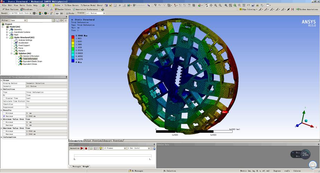Switch to the Print Preview tab
320x173 pixels.
click(93, 140)
